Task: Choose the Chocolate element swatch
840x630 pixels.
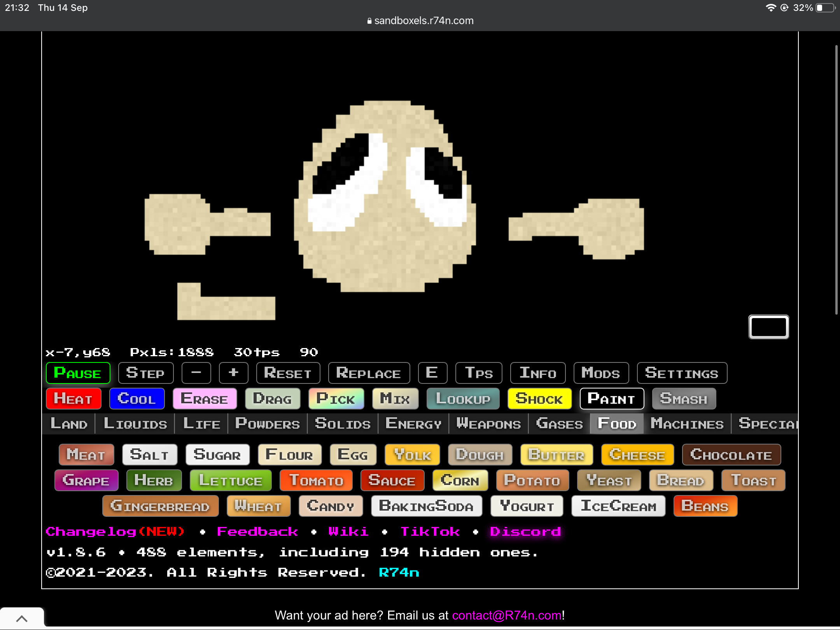Action: point(731,455)
